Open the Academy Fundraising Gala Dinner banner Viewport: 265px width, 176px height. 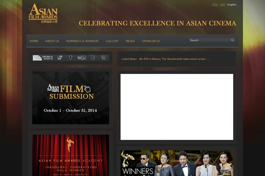(x=71, y=155)
